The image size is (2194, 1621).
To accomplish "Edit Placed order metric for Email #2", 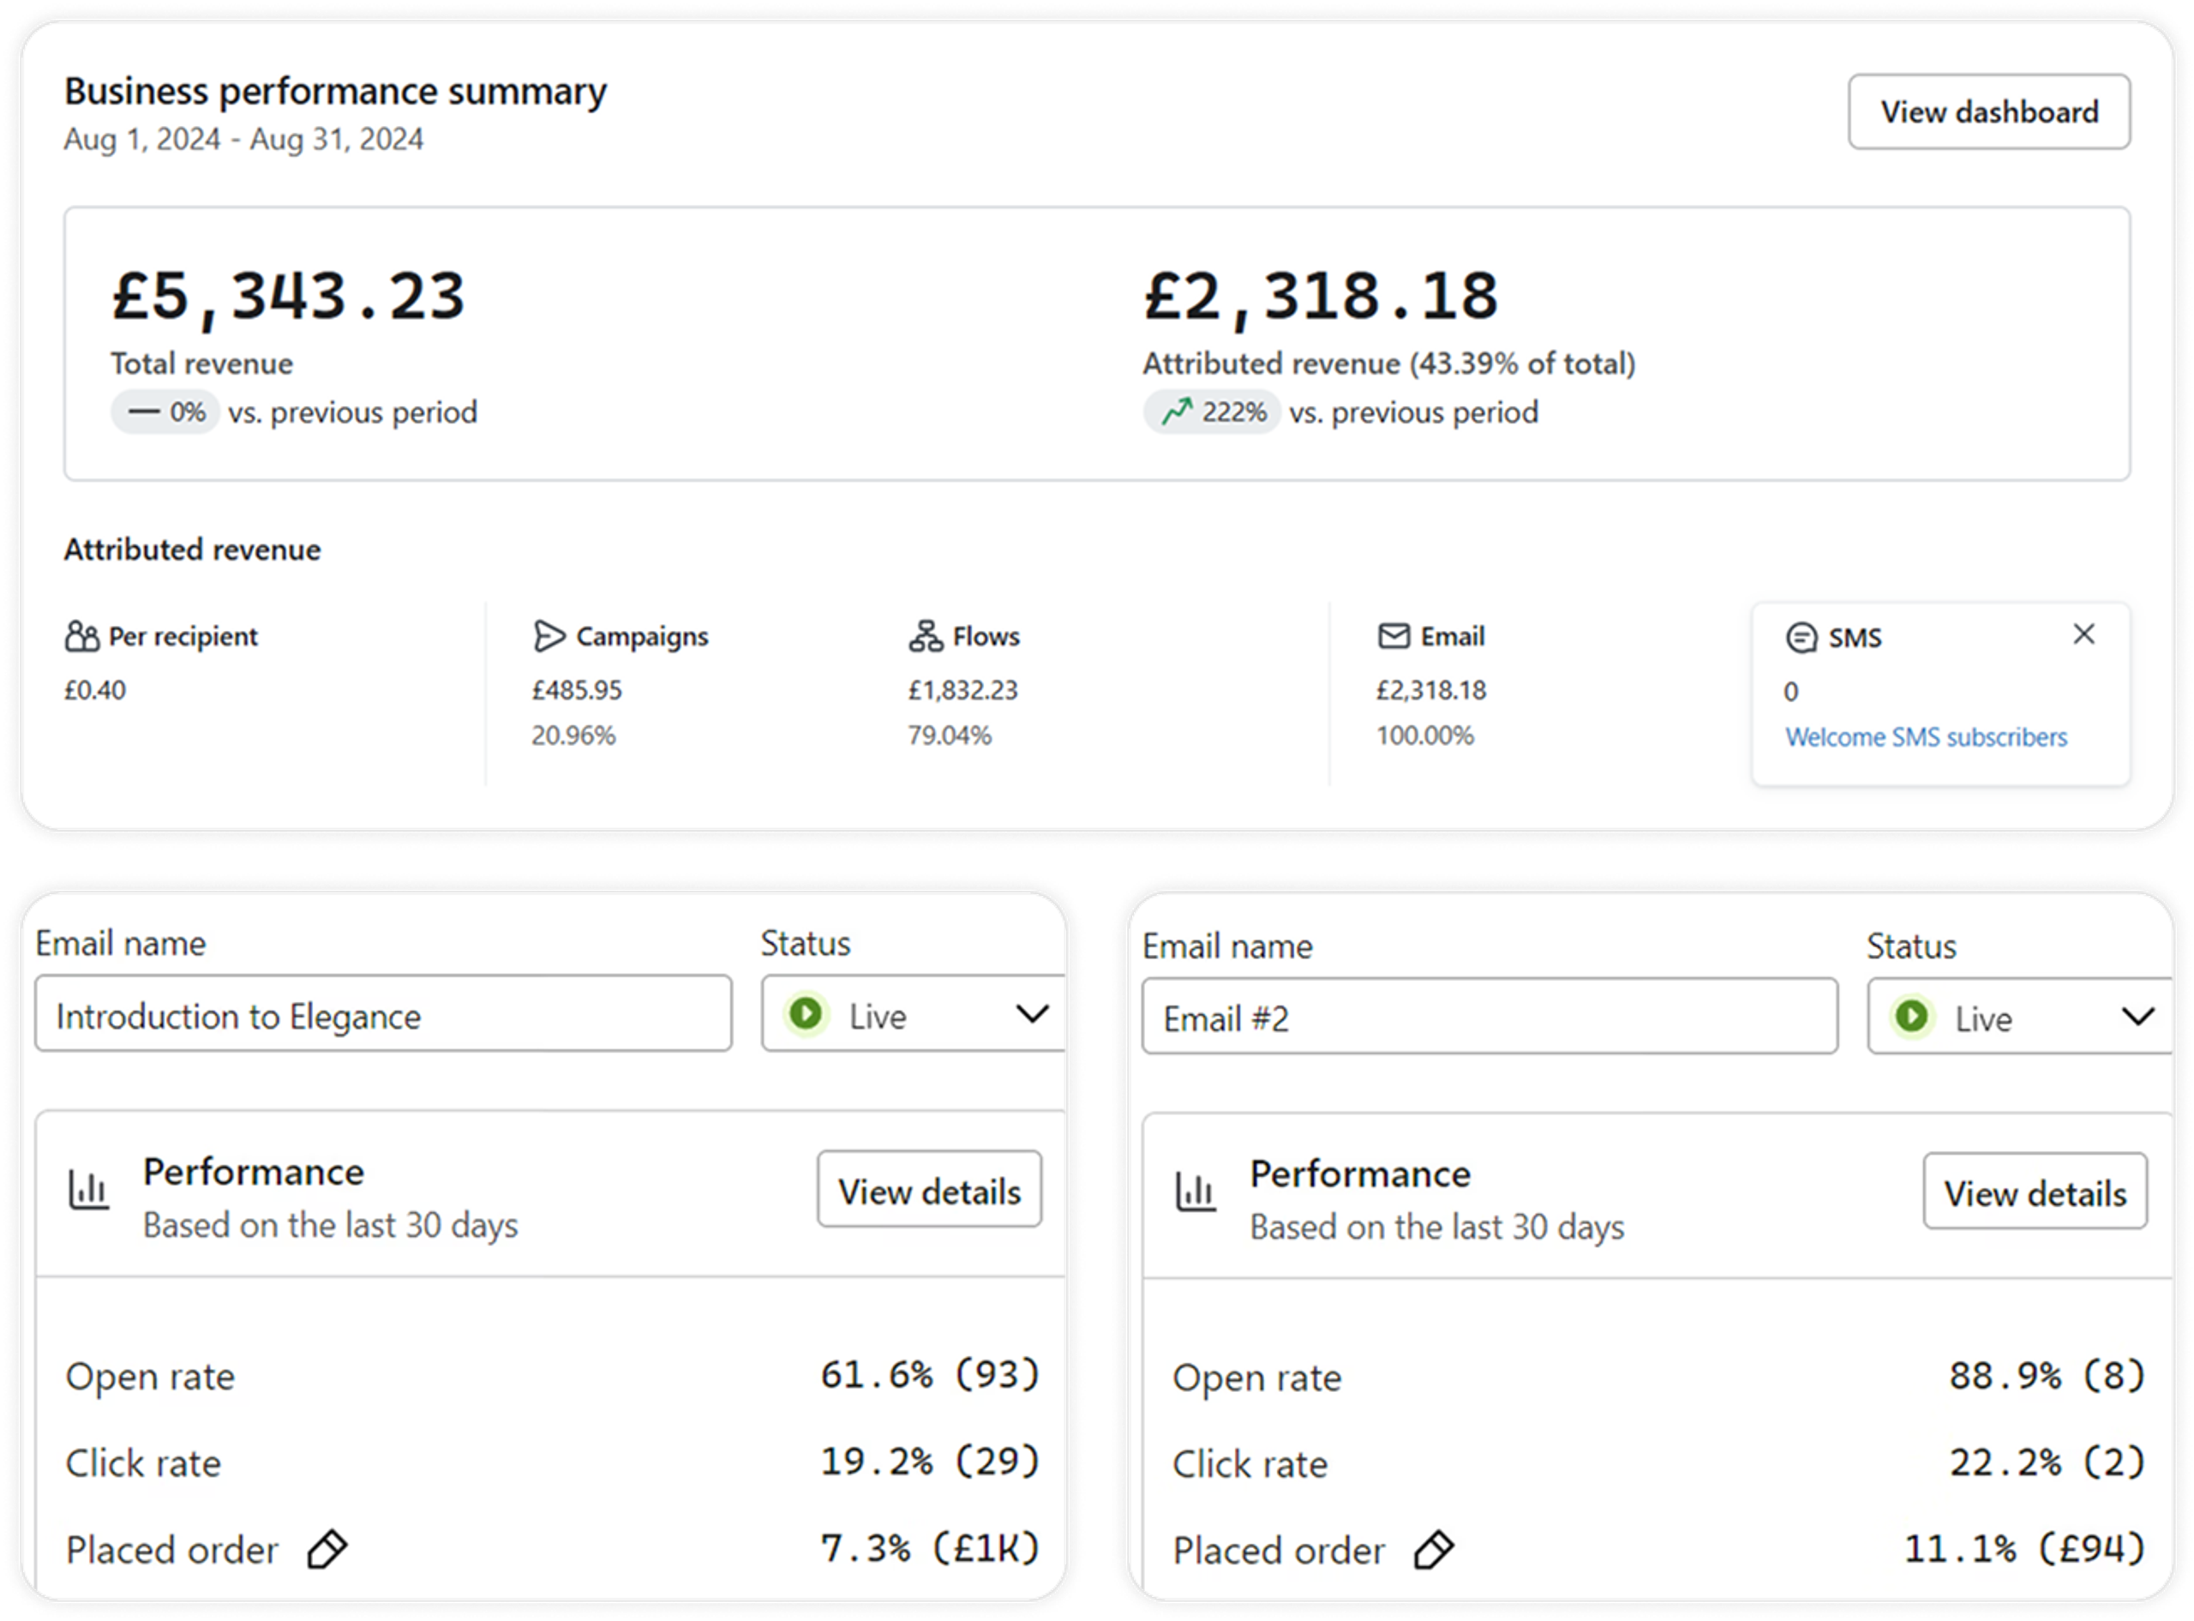I will (x=1433, y=1551).
